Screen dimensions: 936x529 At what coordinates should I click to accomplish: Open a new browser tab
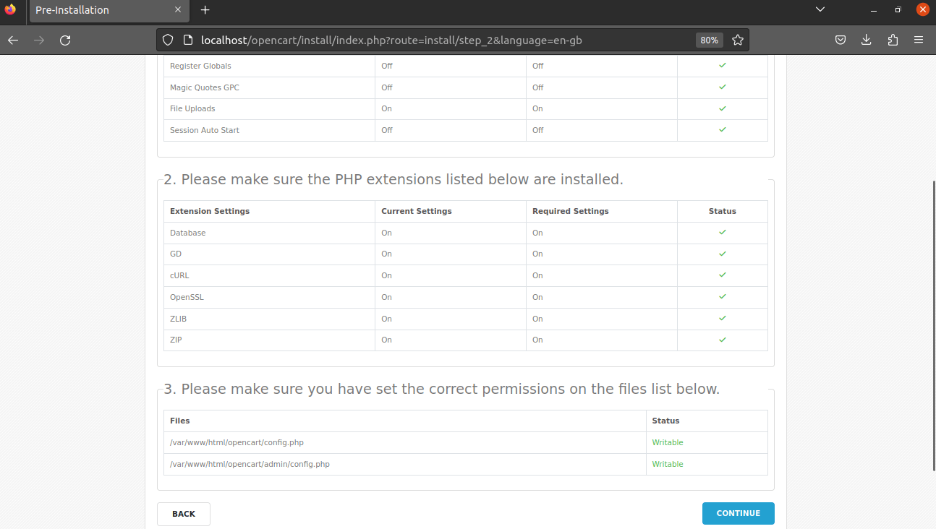tap(205, 10)
